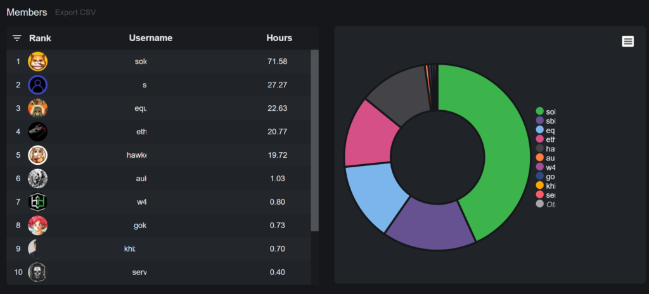
Task: Click the rank 7 green H logo avatar
Action: (37, 202)
